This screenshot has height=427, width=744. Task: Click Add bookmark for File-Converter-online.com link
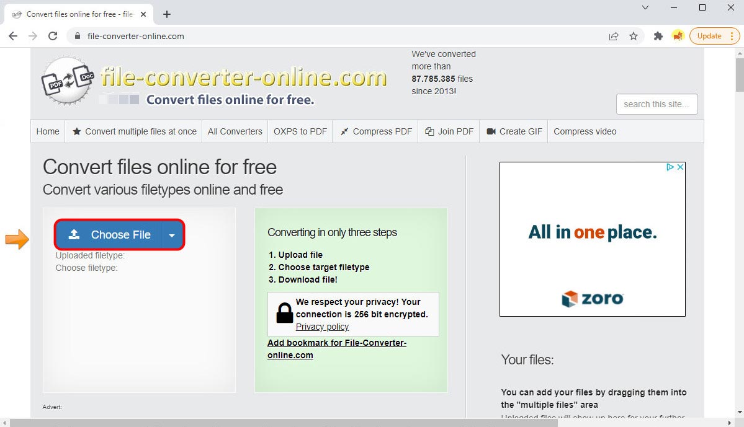tap(337, 349)
